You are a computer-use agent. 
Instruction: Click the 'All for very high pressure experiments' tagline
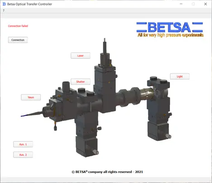[x=170, y=35]
